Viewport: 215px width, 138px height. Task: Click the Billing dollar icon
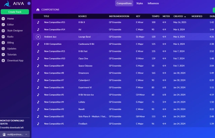pos(3,43)
